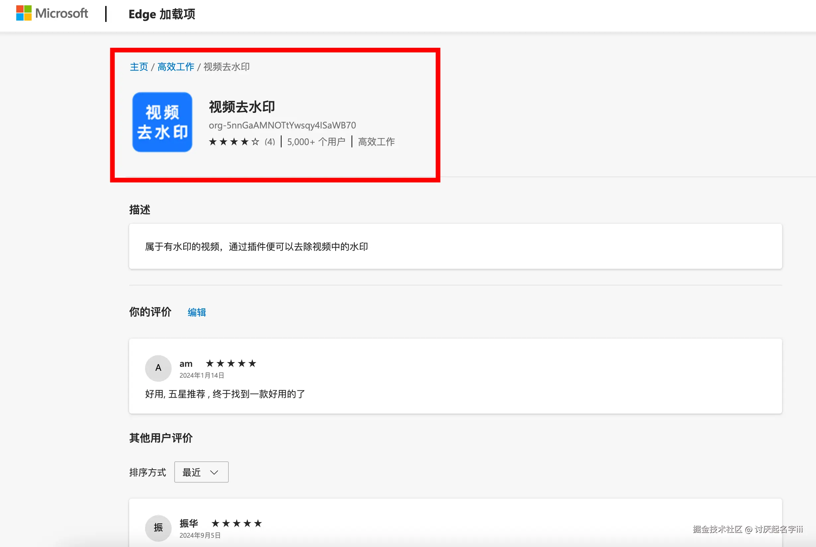
Task: Click the avatar 振 of reviewer 振华
Action: (x=158, y=528)
